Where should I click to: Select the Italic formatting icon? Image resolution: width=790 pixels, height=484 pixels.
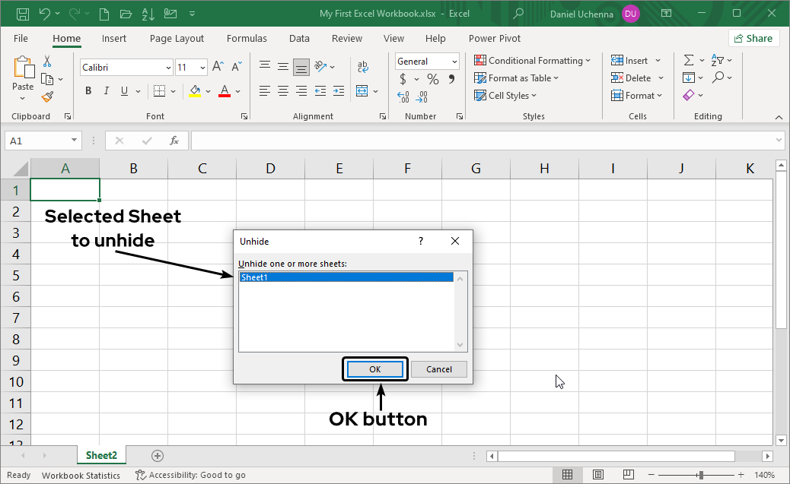[x=106, y=90]
